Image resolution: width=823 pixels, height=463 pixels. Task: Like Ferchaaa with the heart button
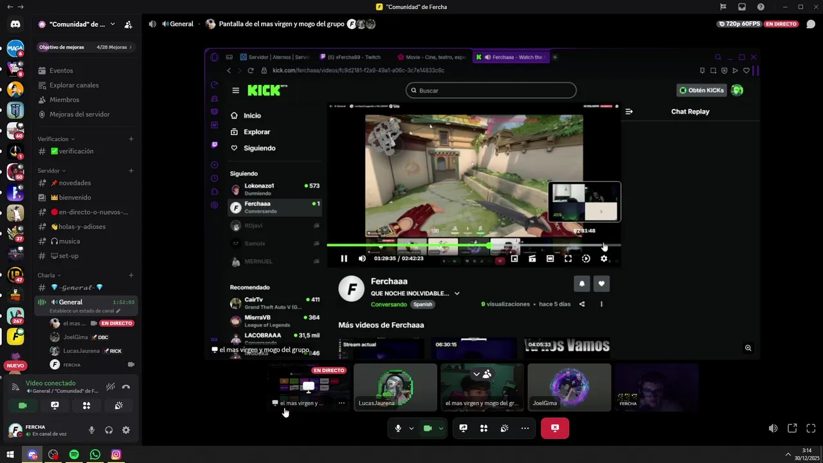(x=601, y=284)
